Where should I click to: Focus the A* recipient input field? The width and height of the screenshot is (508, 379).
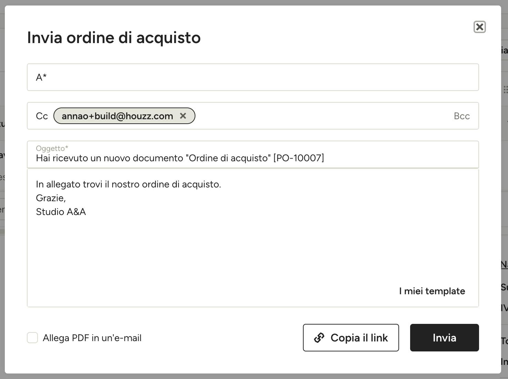tap(253, 77)
